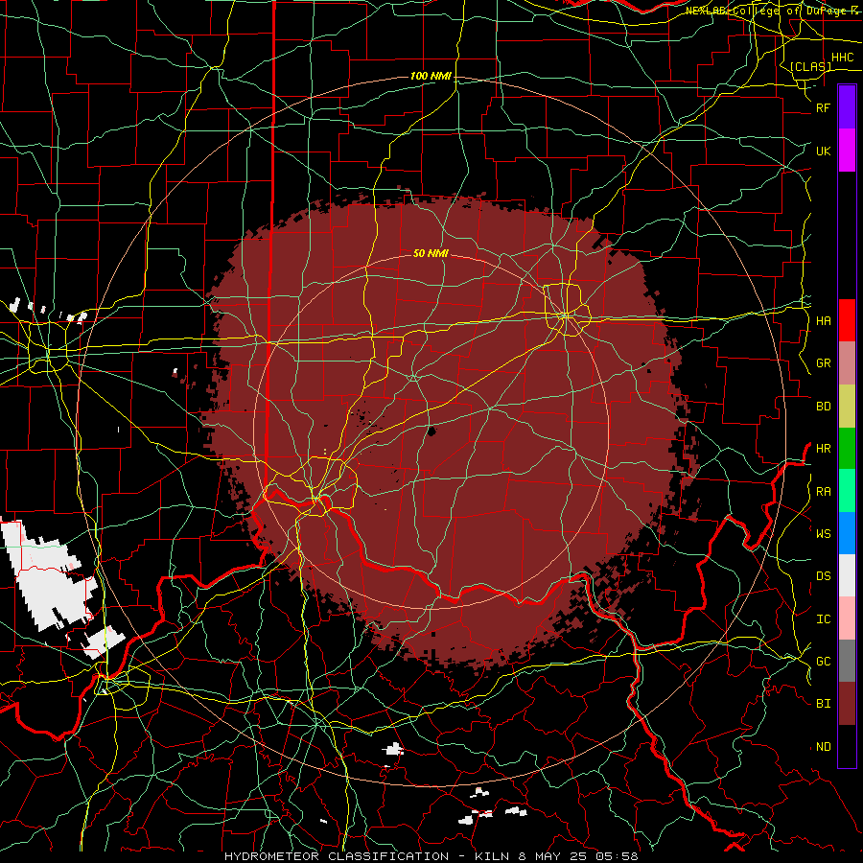
Task: Click the GC legend label
Action: click(x=823, y=662)
